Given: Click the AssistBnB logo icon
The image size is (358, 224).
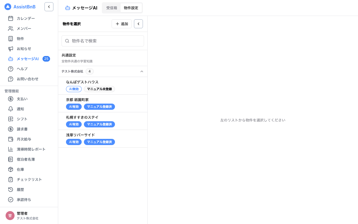Looking at the screenshot, I should [8, 7].
